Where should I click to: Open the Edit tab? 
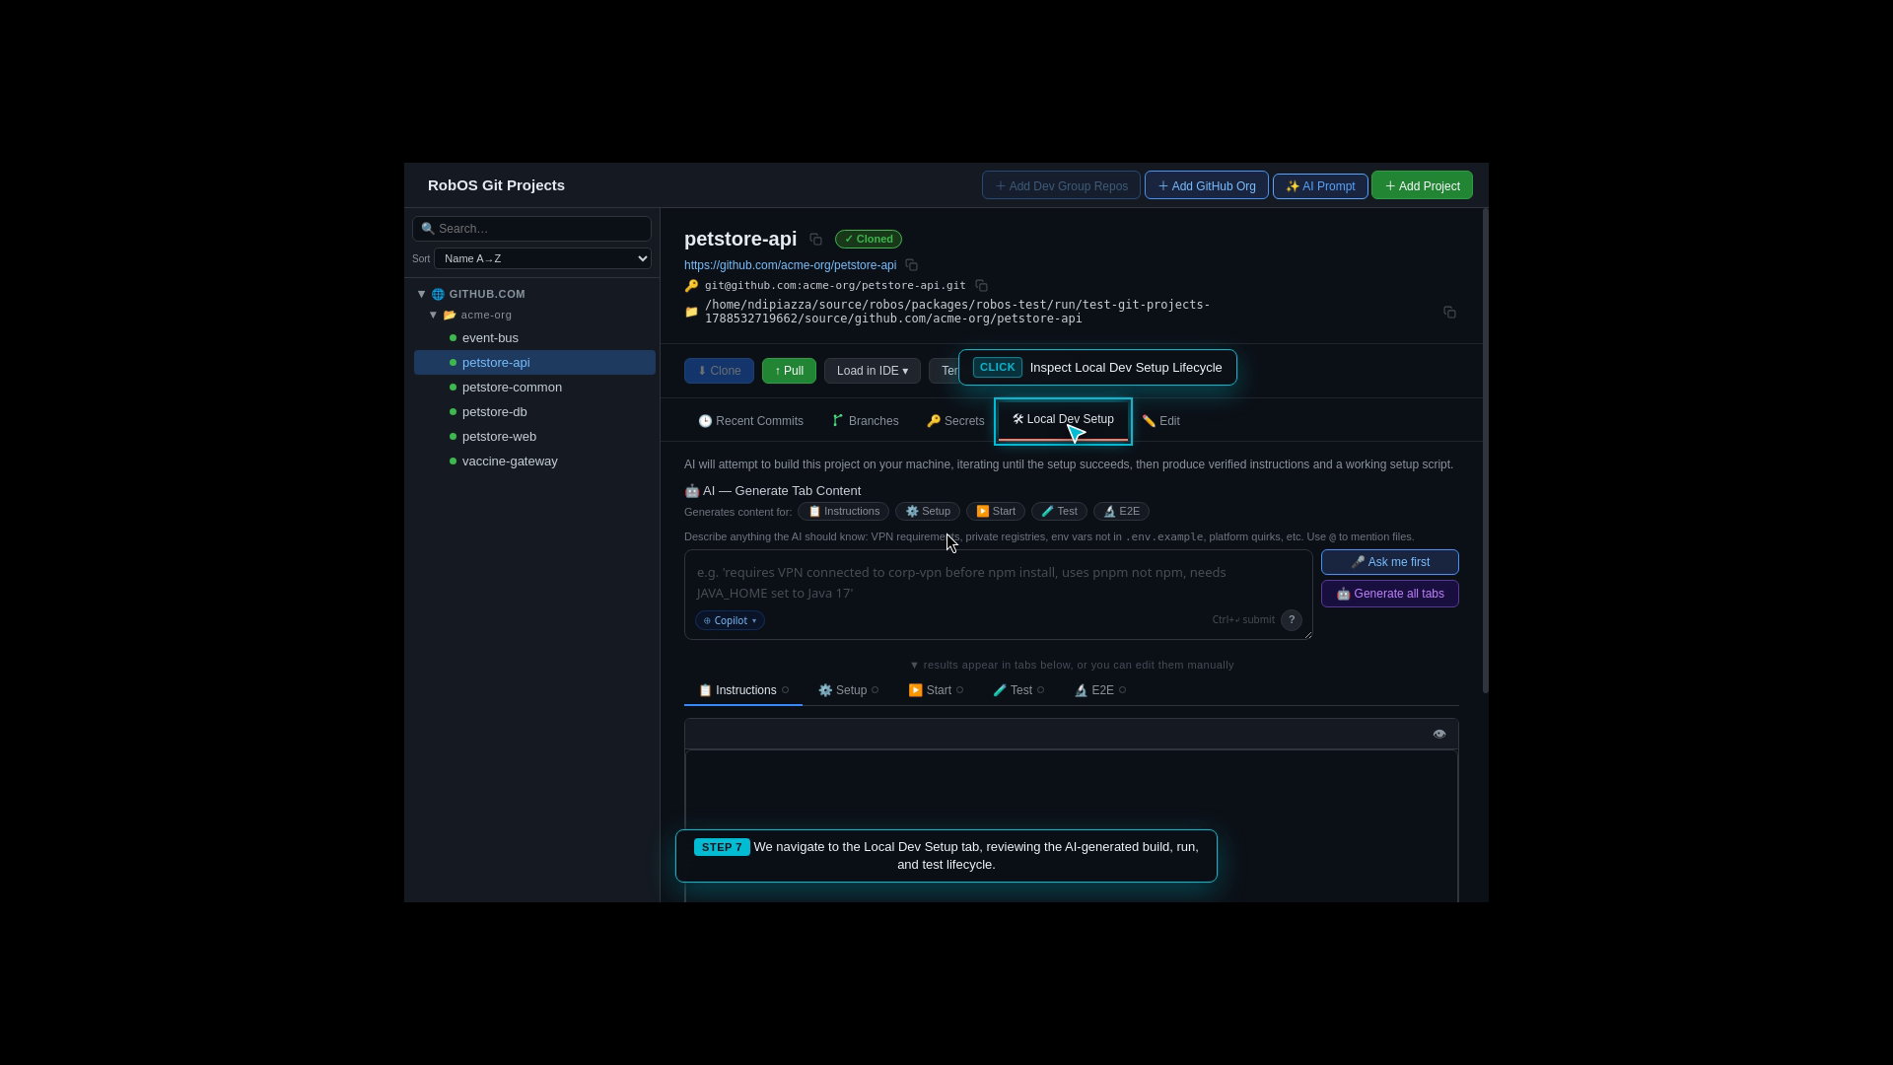pos(1160,421)
